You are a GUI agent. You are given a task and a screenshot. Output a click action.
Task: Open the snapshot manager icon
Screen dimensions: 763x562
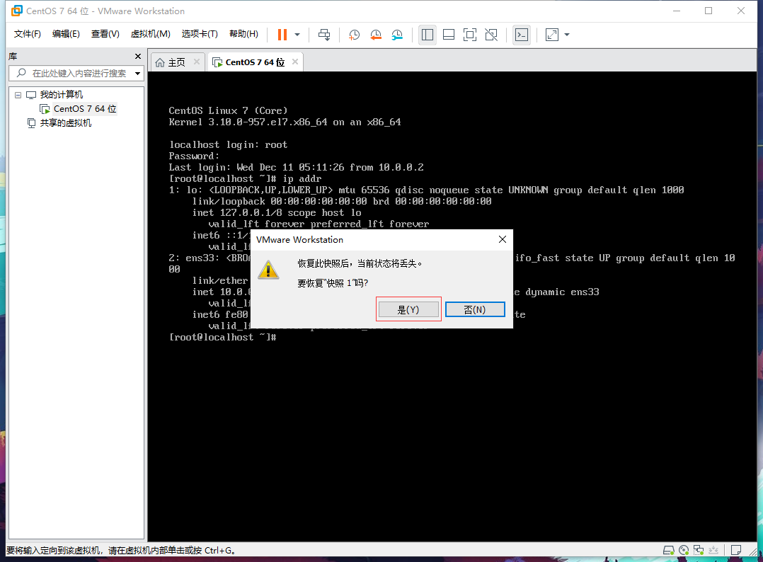coord(397,35)
